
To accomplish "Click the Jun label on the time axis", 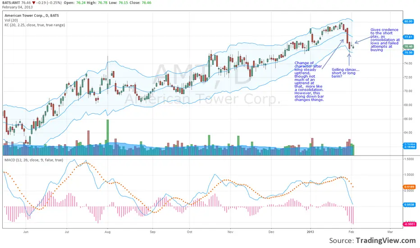I will (26, 232).
